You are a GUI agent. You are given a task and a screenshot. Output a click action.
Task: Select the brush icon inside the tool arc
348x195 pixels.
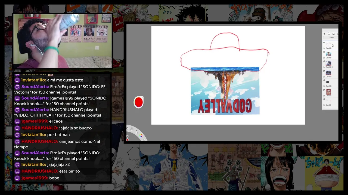127,136
